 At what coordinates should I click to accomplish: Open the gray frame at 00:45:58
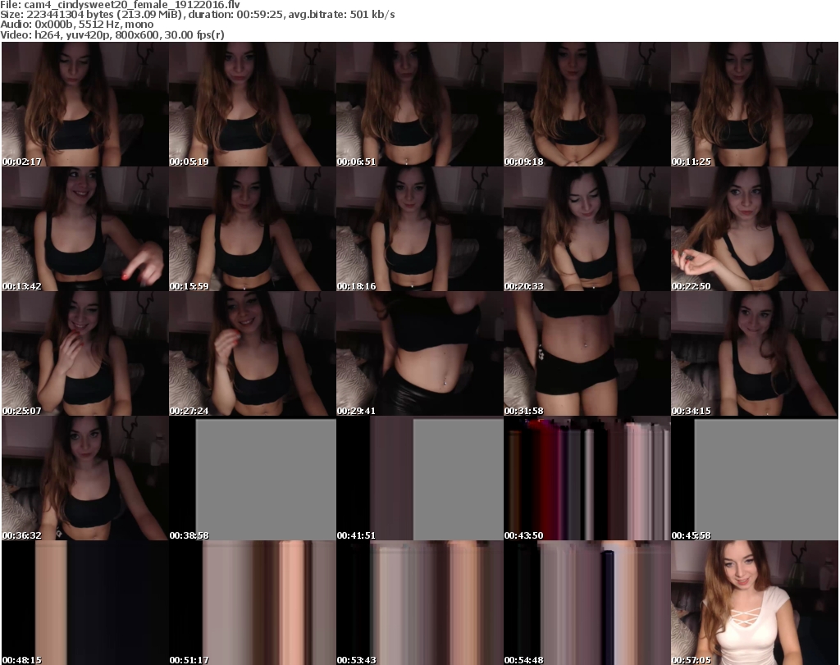(754, 478)
